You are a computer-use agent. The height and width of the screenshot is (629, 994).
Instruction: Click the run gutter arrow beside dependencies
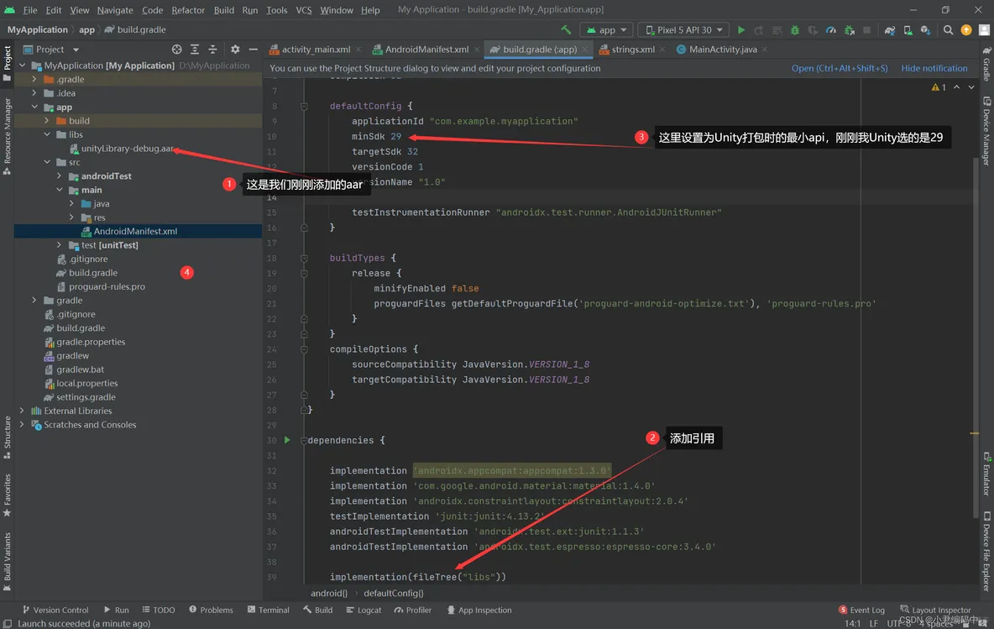pos(287,439)
